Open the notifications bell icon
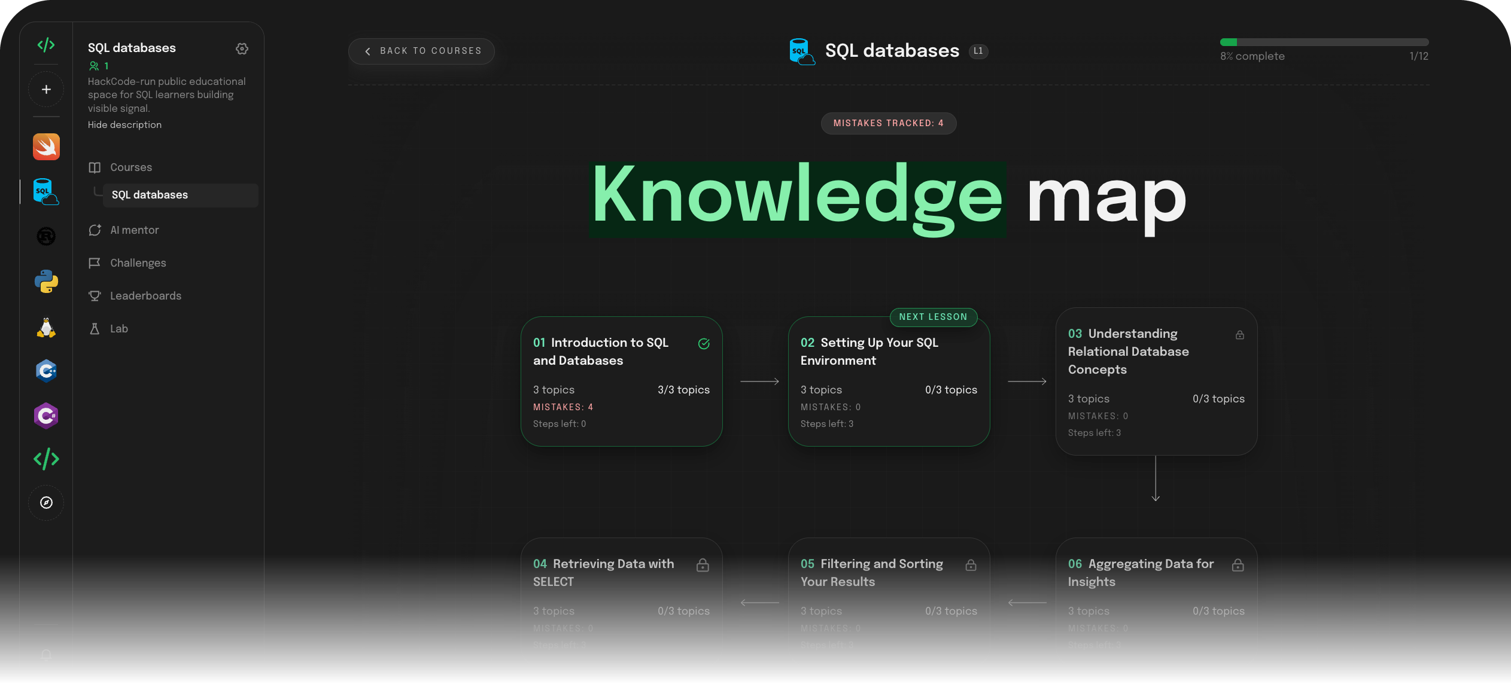This screenshot has width=1511, height=684. [x=46, y=655]
